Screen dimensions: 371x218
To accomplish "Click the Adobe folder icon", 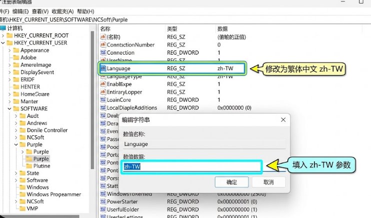I will click(16, 58).
